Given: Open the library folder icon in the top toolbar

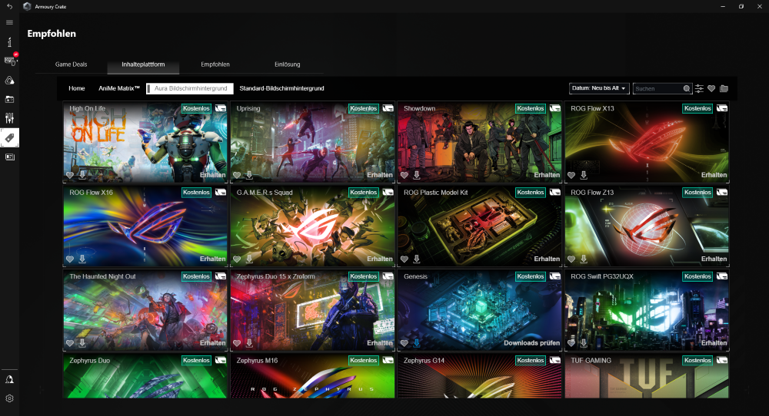Looking at the screenshot, I should pyautogui.click(x=724, y=88).
